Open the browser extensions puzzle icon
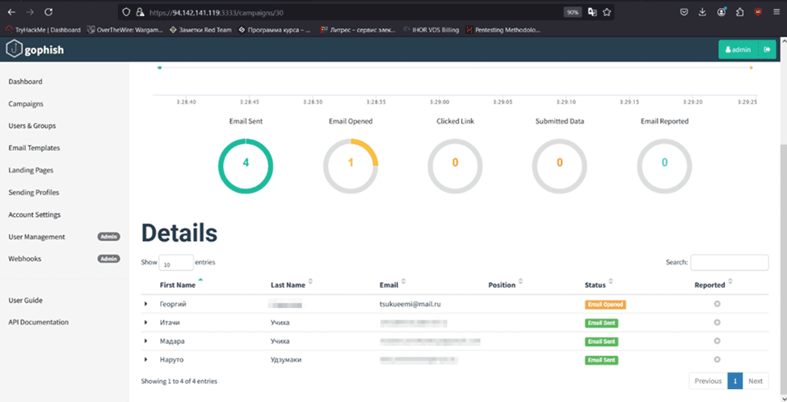The image size is (787, 402). click(x=739, y=12)
